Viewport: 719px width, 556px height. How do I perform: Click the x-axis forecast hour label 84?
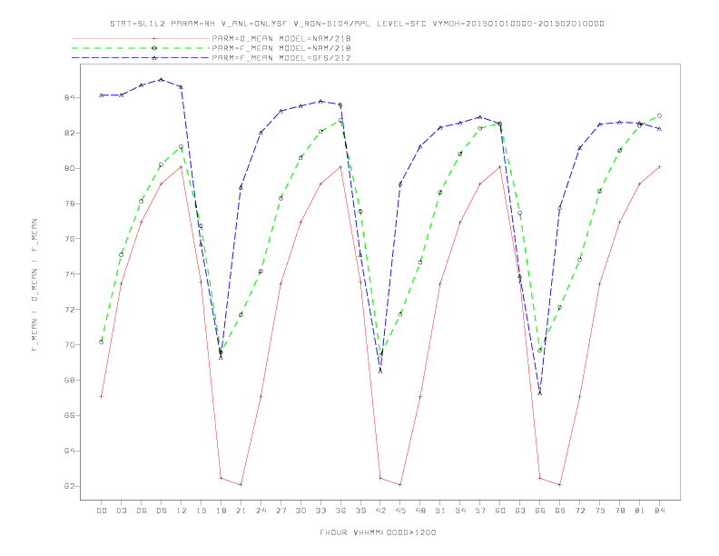(660, 511)
